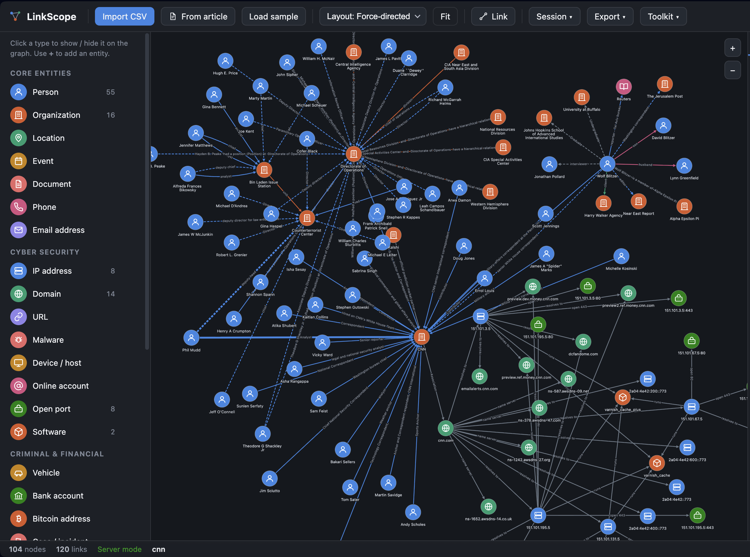Open the Export menu
The height and width of the screenshot is (557, 750).
610,16
